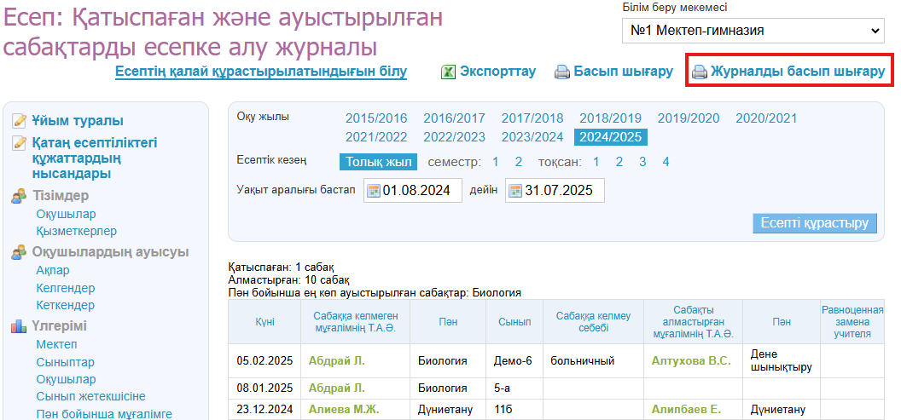This screenshot has width=901, height=420.
Task: Click the people icon beside Тізімдер
Action: pyautogui.click(x=20, y=196)
